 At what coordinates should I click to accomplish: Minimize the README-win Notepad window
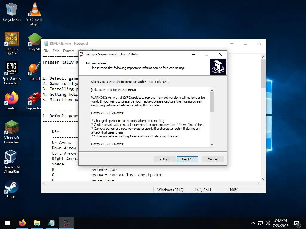[x=232, y=43]
